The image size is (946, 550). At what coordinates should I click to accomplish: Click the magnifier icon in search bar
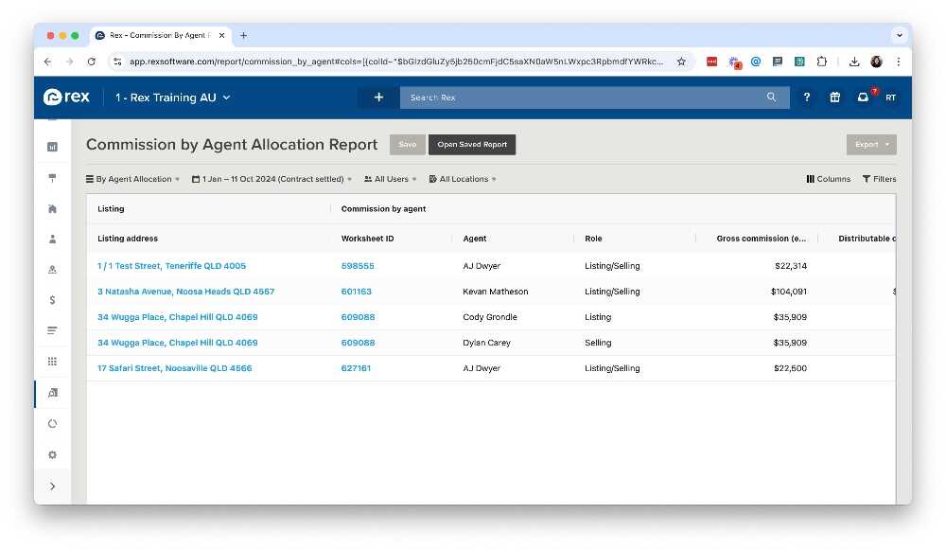pos(772,98)
